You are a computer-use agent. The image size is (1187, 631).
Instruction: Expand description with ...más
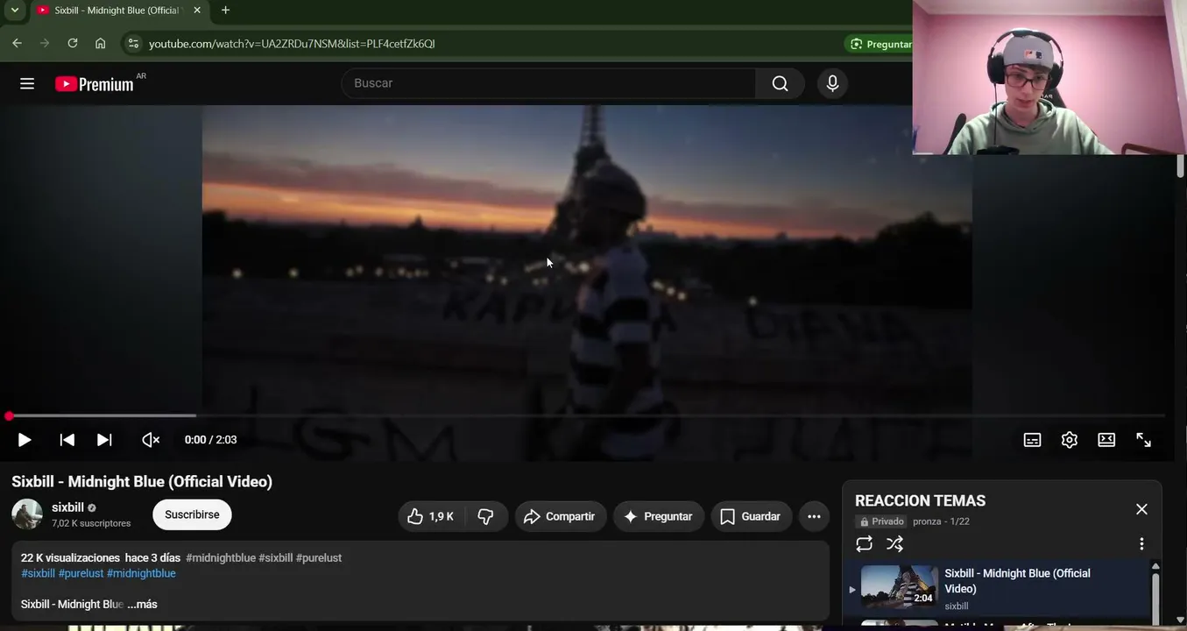(142, 604)
